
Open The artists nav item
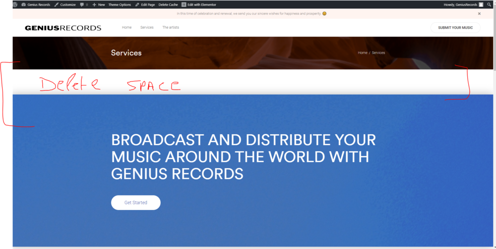click(x=171, y=27)
